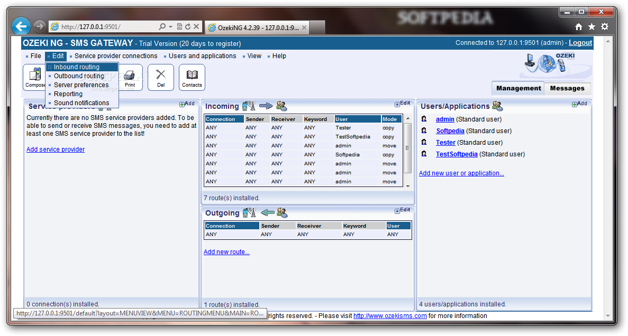The image size is (628, 336).
Task: Click Incoming table scrollbar up arrow
Action: 408,118
